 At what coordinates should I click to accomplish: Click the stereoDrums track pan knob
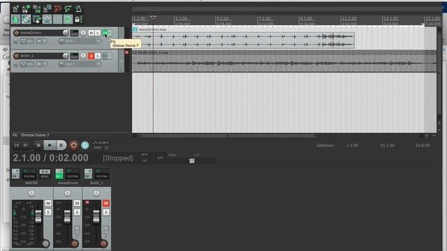(83, 33)
